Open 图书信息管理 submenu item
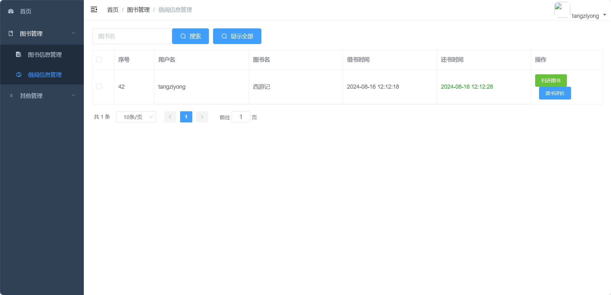The height and width of the screenshot is (295, 611). (x=42, y=55)
